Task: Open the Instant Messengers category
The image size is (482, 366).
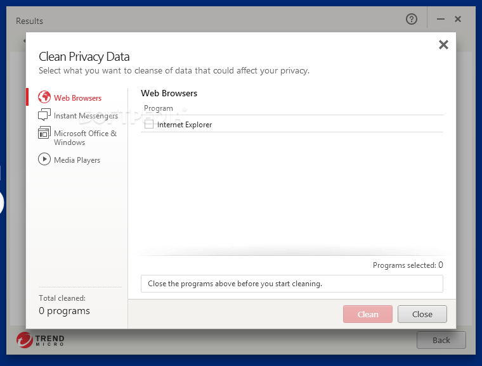Action: (86, 116)
